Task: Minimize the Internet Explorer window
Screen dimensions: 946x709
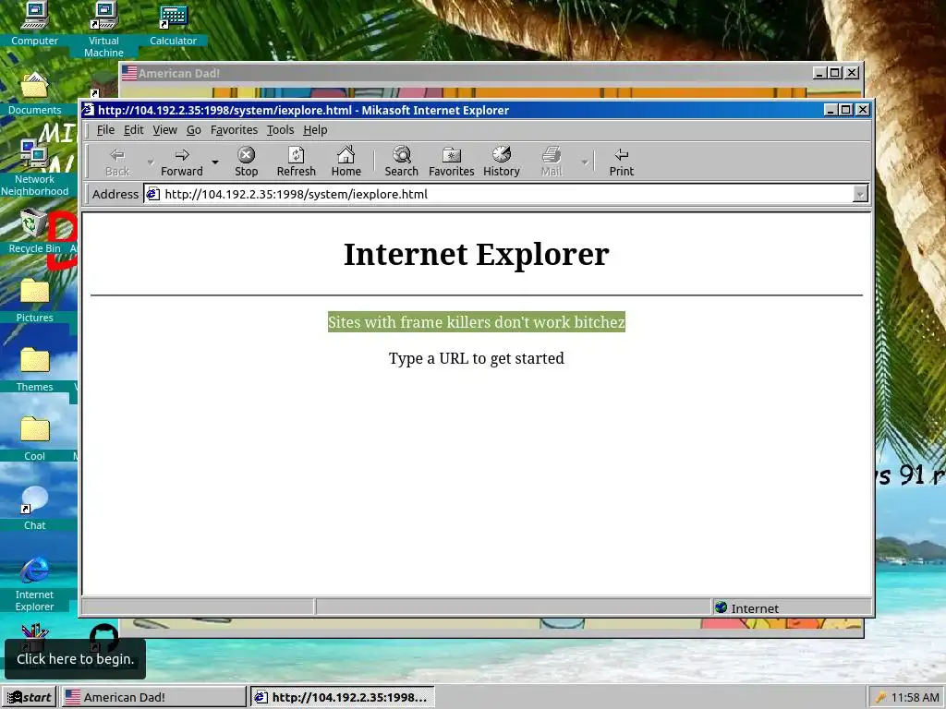Action: (x=831, y=110)
